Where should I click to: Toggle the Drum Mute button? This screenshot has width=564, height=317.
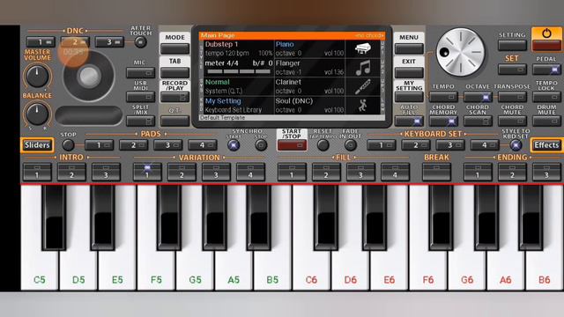[546, 121]
